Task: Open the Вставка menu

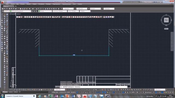Action: pos(22,4)
